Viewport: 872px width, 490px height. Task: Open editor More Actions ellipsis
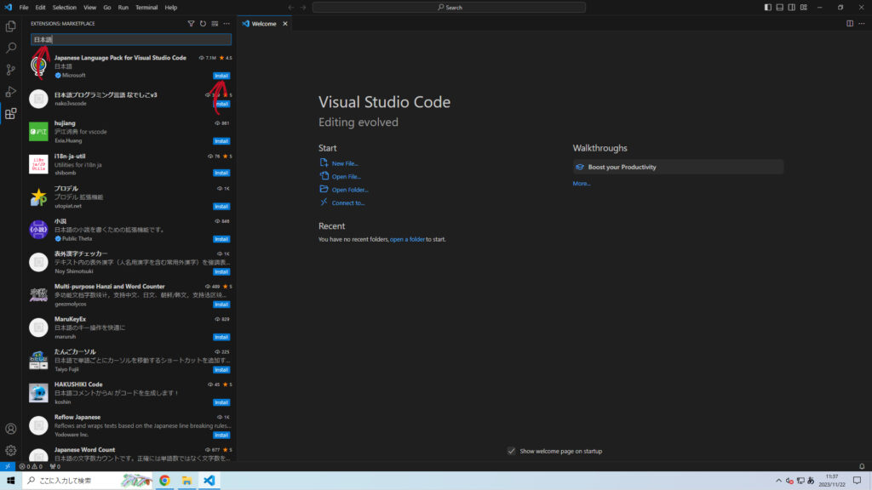coord(862,24)
